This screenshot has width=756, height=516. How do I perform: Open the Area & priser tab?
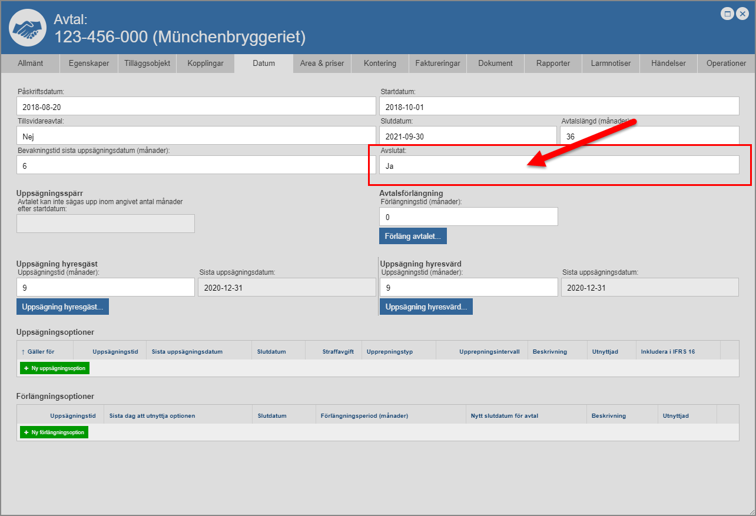tap(321, 64)
